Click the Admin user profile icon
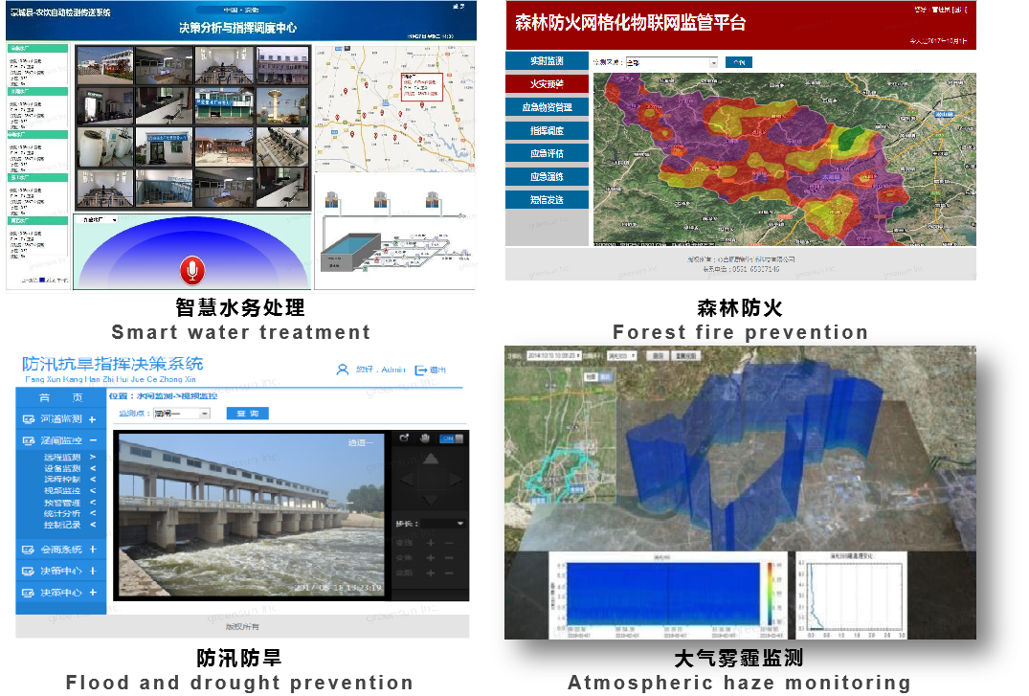This screenshot has height=696, width=1029. coord(342,370)
